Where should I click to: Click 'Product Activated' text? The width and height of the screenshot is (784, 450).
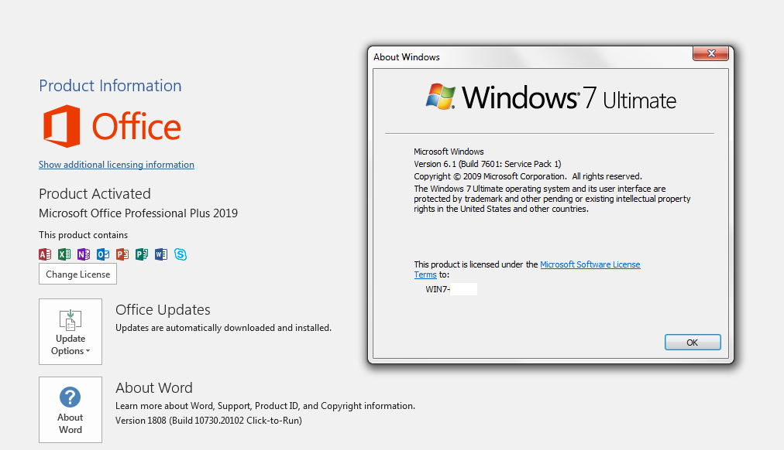tap(95, 193)
